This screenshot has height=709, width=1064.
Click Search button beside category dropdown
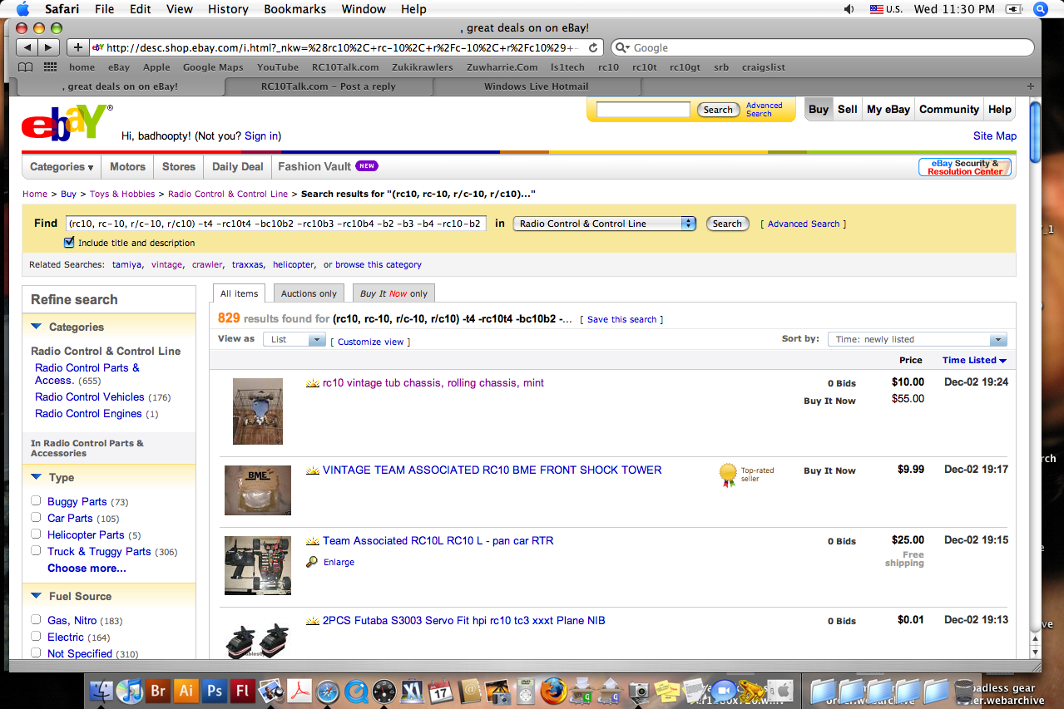[727, 224]
